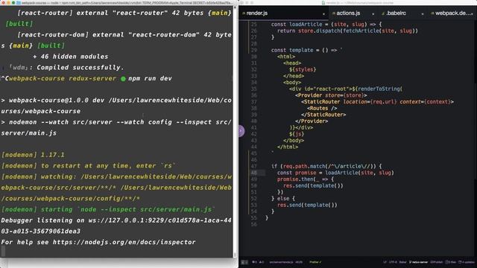The width and height of the screenshot is (477, 268).
Task: Click '+ 46 hidden modules' in the terminal
Action: pos(70,57)
